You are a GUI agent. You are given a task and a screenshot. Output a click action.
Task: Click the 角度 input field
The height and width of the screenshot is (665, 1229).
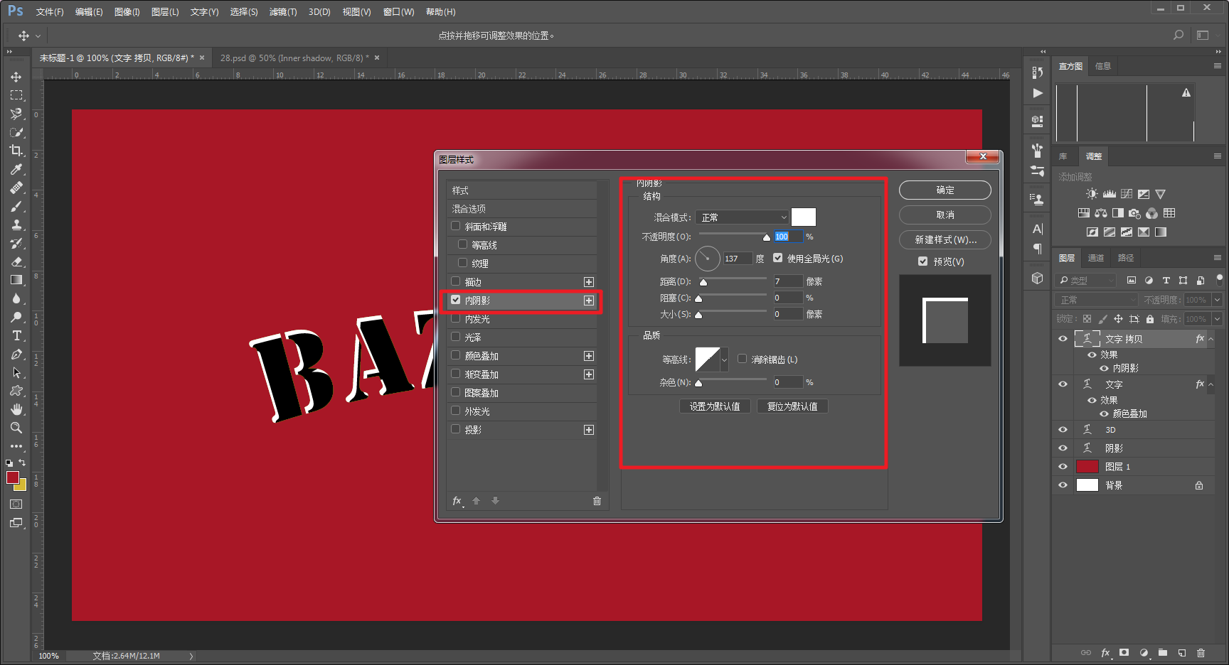click(738, 259)
